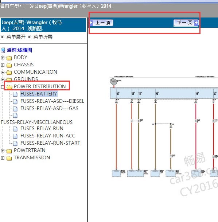Click the page icon beside FUSES-RELAY-RUN-START
The height and width of the screenshot is (222, 218).
[x=15, y=143]
